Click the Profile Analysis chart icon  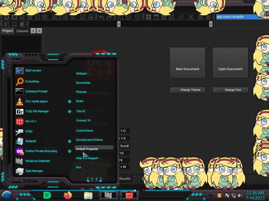click(x=200, y=17)
